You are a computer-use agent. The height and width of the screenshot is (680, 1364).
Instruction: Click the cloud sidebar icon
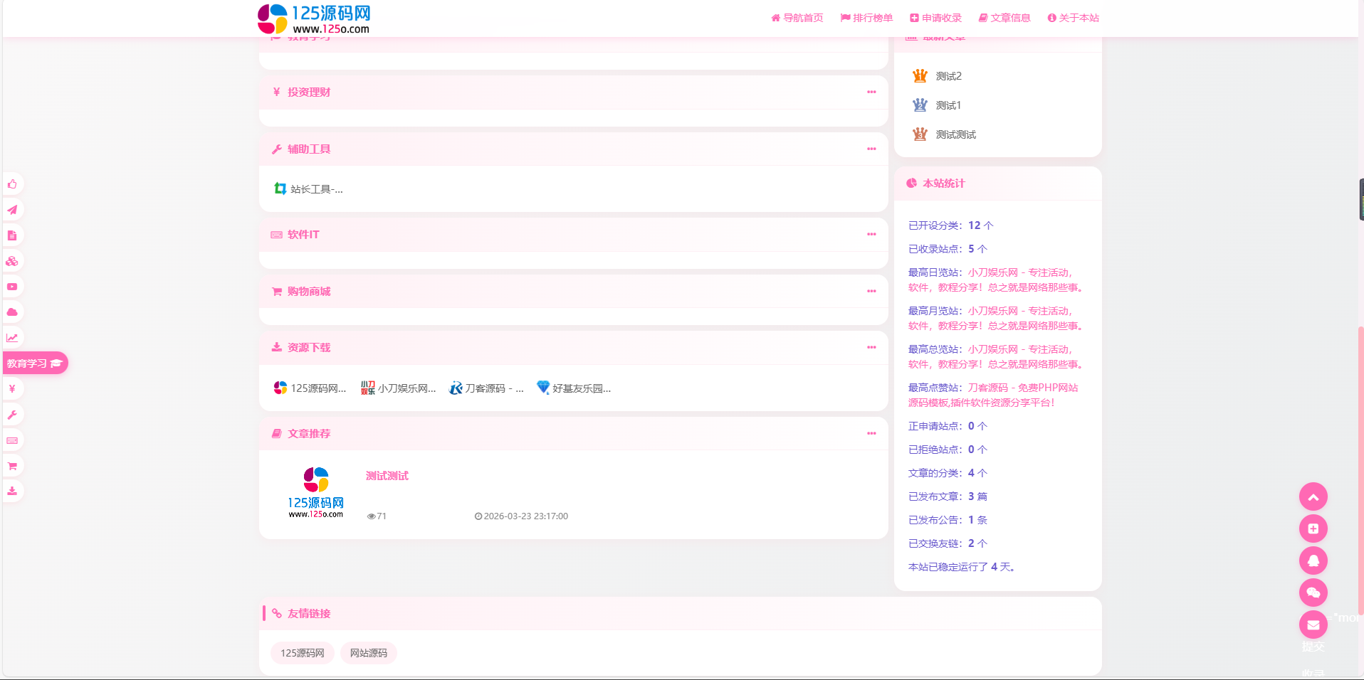12,312
